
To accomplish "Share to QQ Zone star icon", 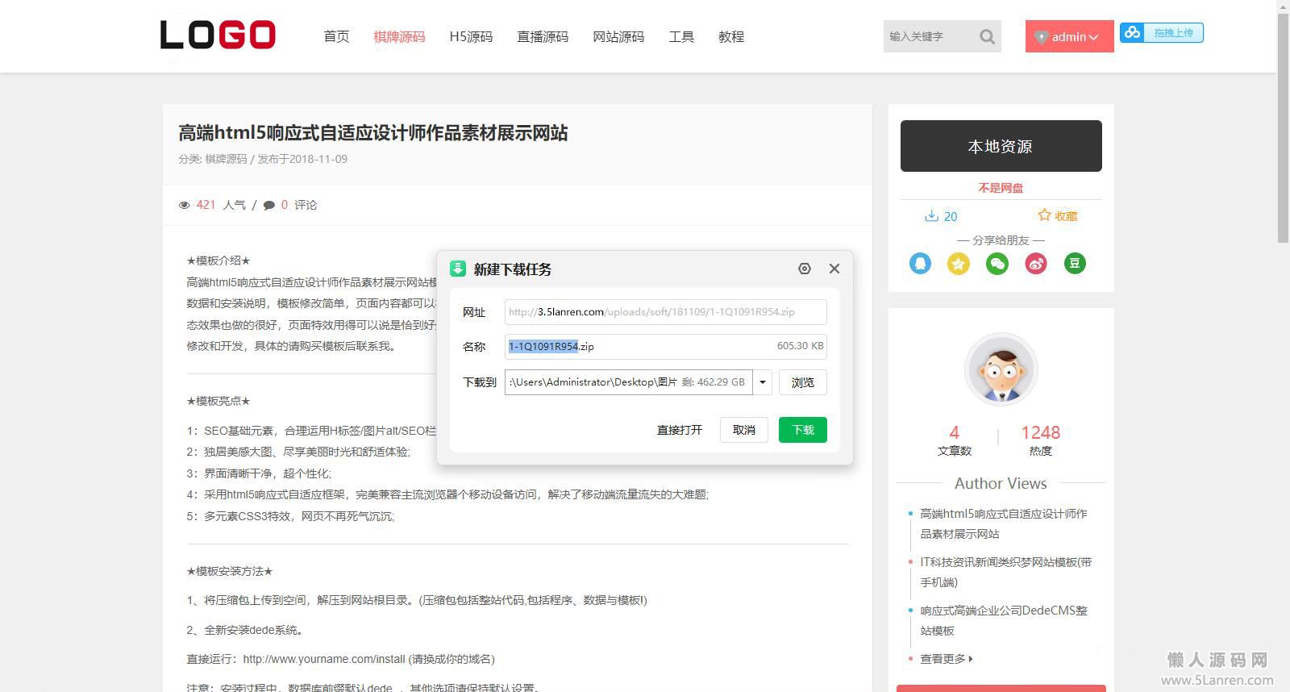I will pos(958,264).
